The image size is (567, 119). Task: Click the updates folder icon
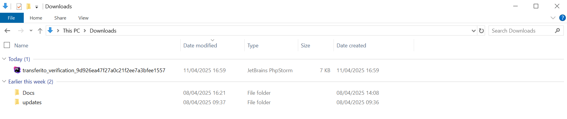tap(17, 102)
